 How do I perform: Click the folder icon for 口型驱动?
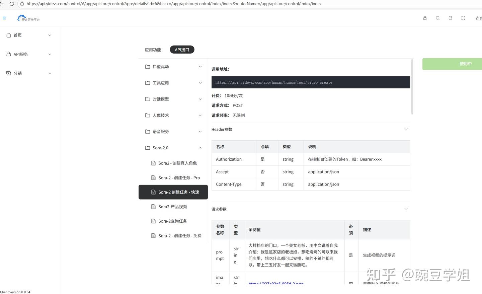point(148,67)
